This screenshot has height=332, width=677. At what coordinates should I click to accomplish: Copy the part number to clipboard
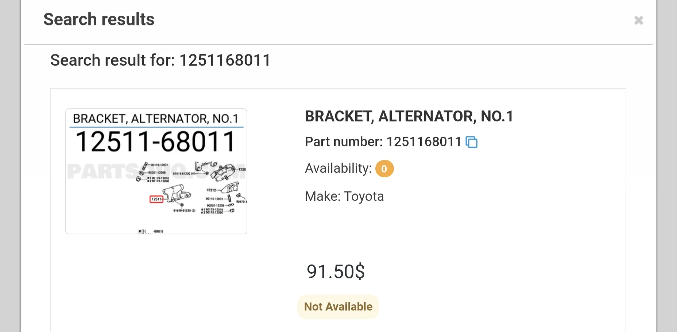(x=472, y=142)
